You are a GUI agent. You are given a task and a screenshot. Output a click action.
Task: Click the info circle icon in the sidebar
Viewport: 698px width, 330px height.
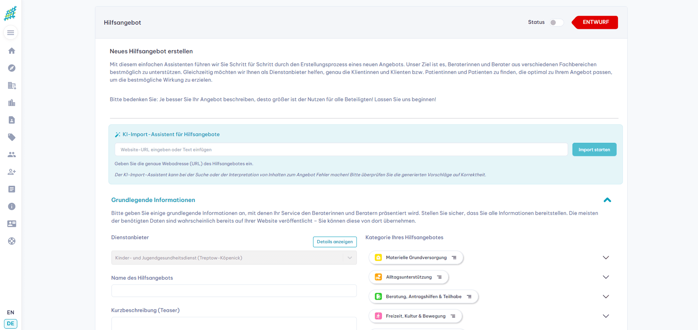click(12, 206)
